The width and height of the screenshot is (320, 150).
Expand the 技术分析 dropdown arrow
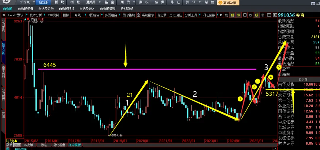coord(44,15)
